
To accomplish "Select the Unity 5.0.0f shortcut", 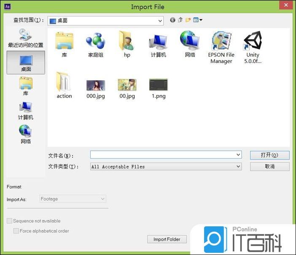I will coord(253,47).
